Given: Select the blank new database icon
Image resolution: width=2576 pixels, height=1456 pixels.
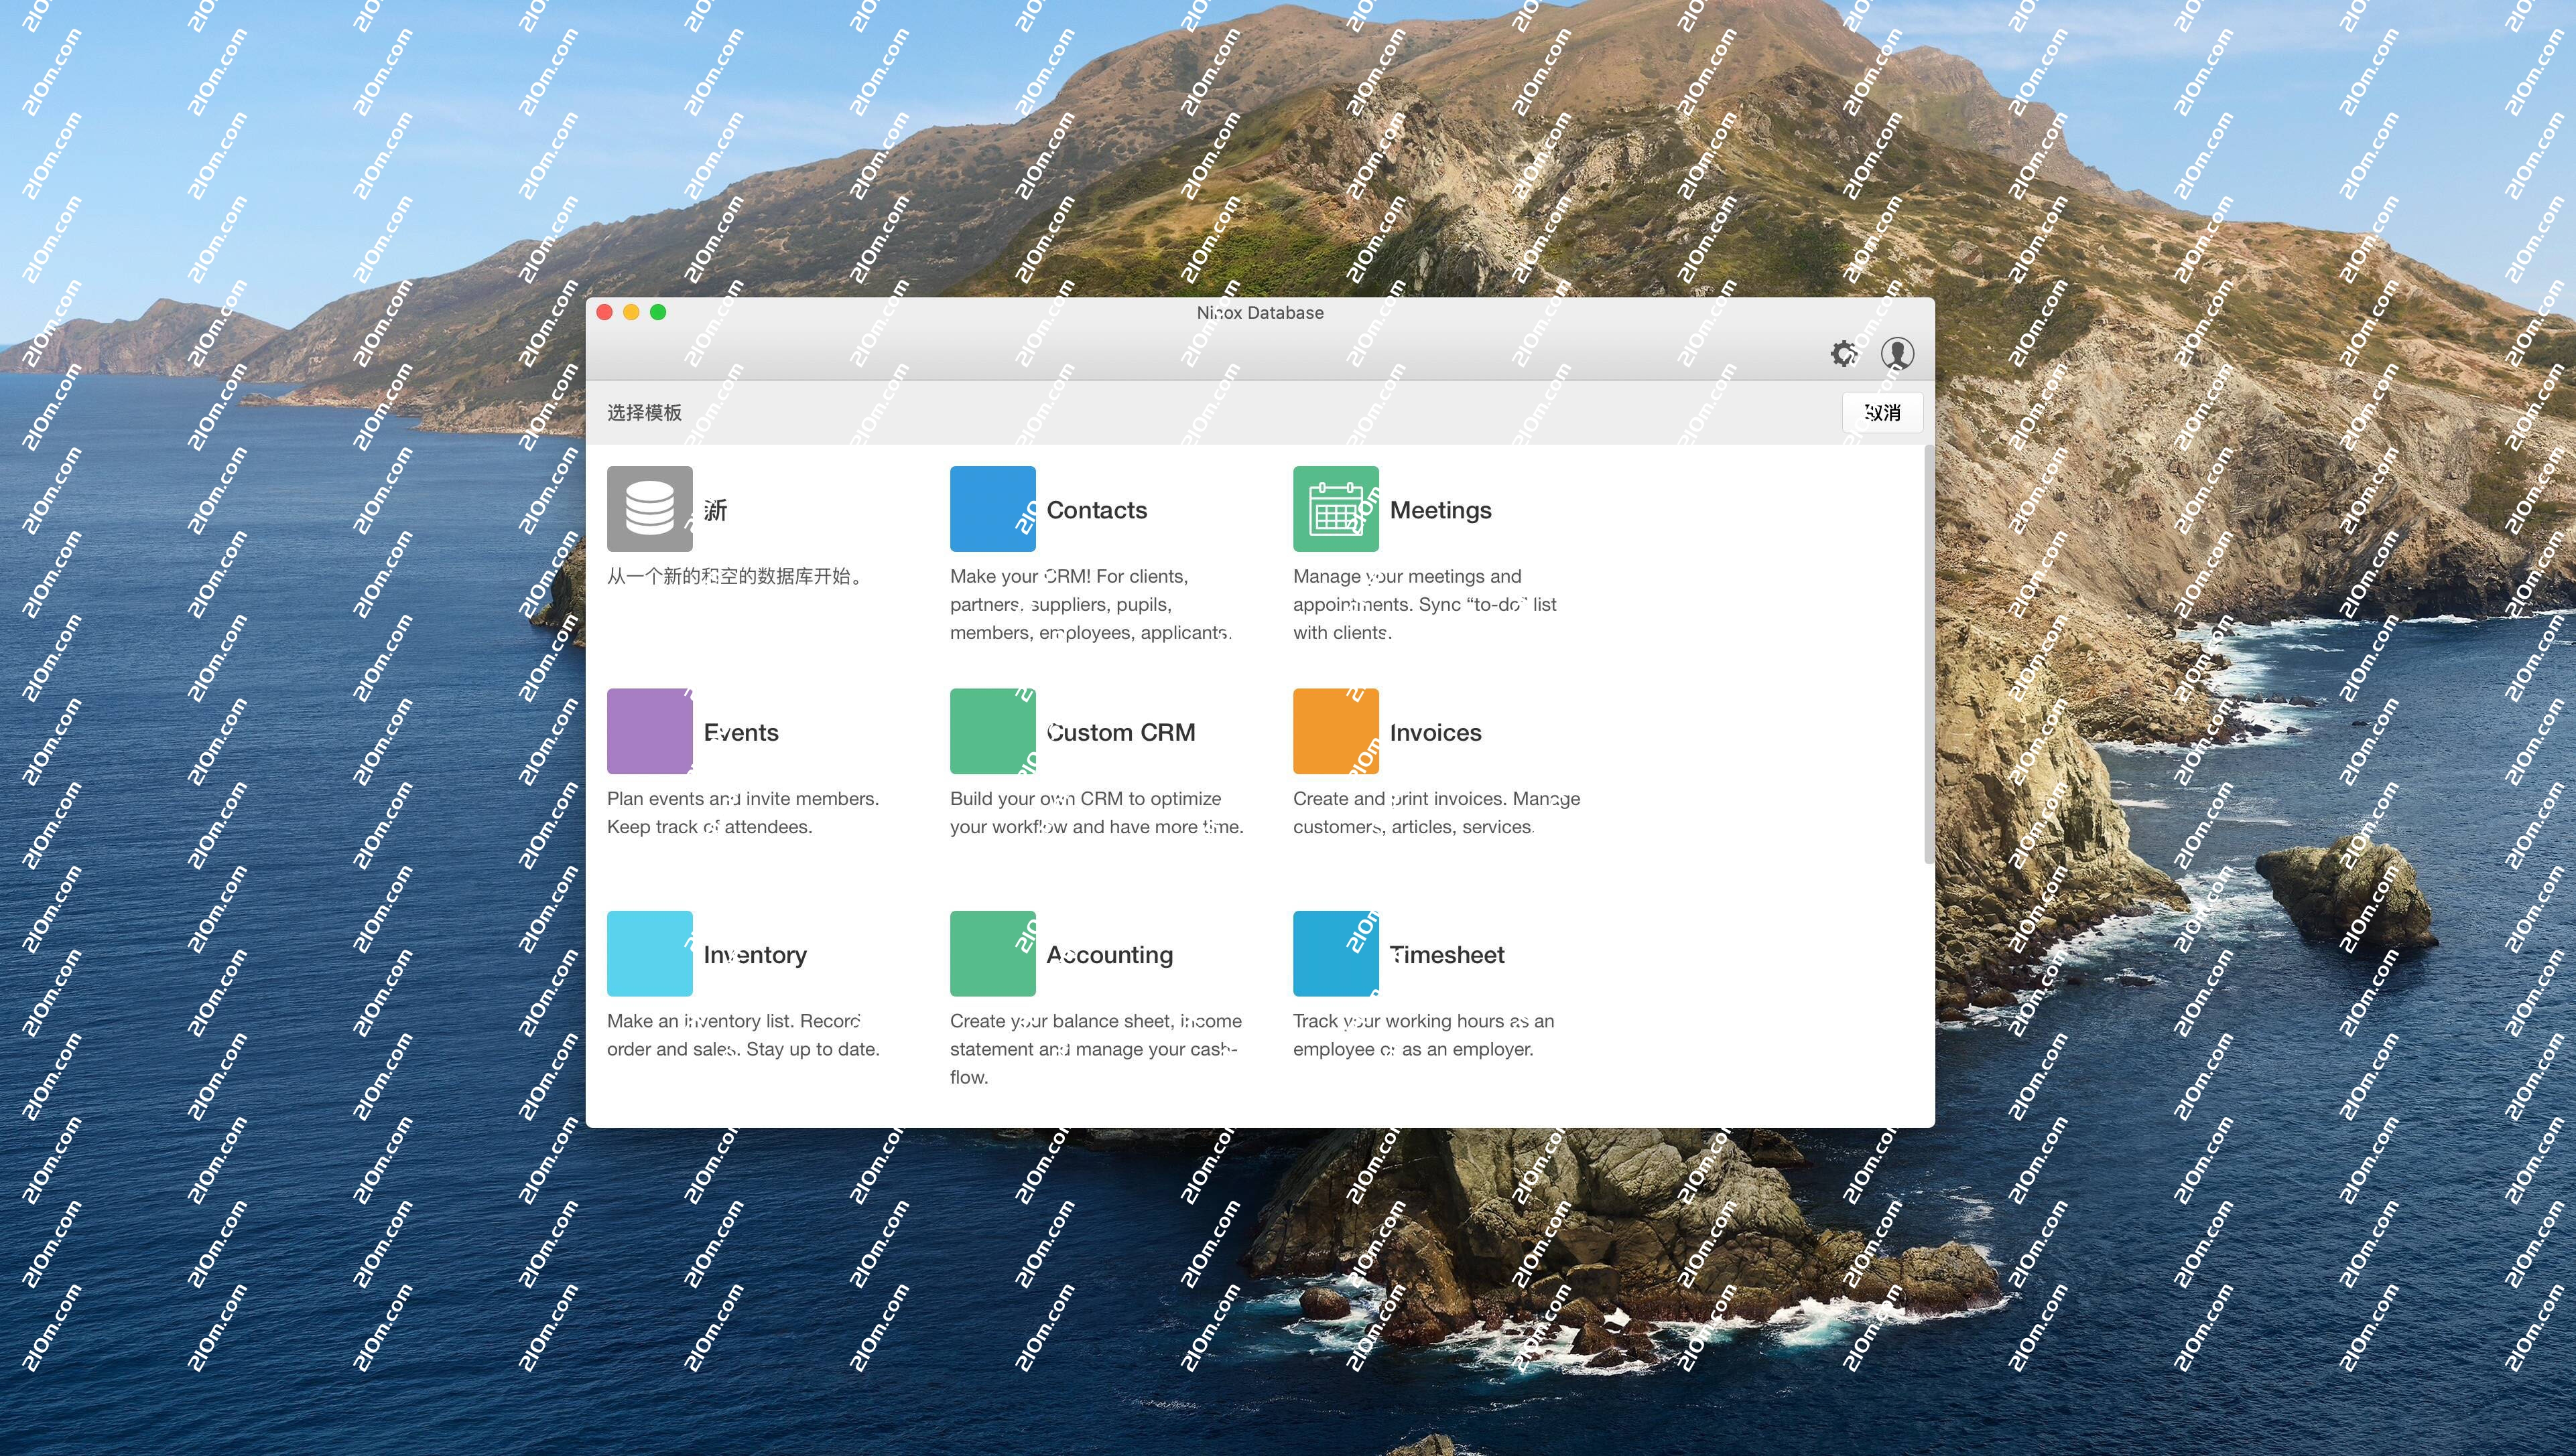Looking at the screenshot, I should click(x=649, y=509).
